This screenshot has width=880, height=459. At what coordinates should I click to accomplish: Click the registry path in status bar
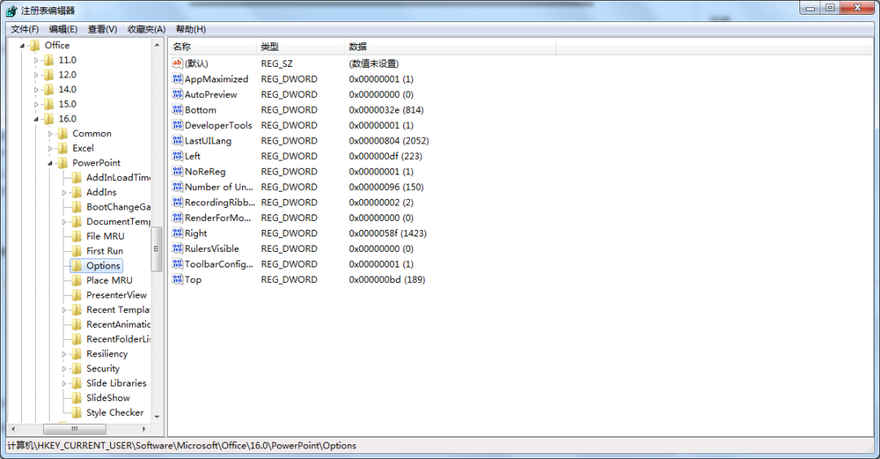[x=182, y=445]
